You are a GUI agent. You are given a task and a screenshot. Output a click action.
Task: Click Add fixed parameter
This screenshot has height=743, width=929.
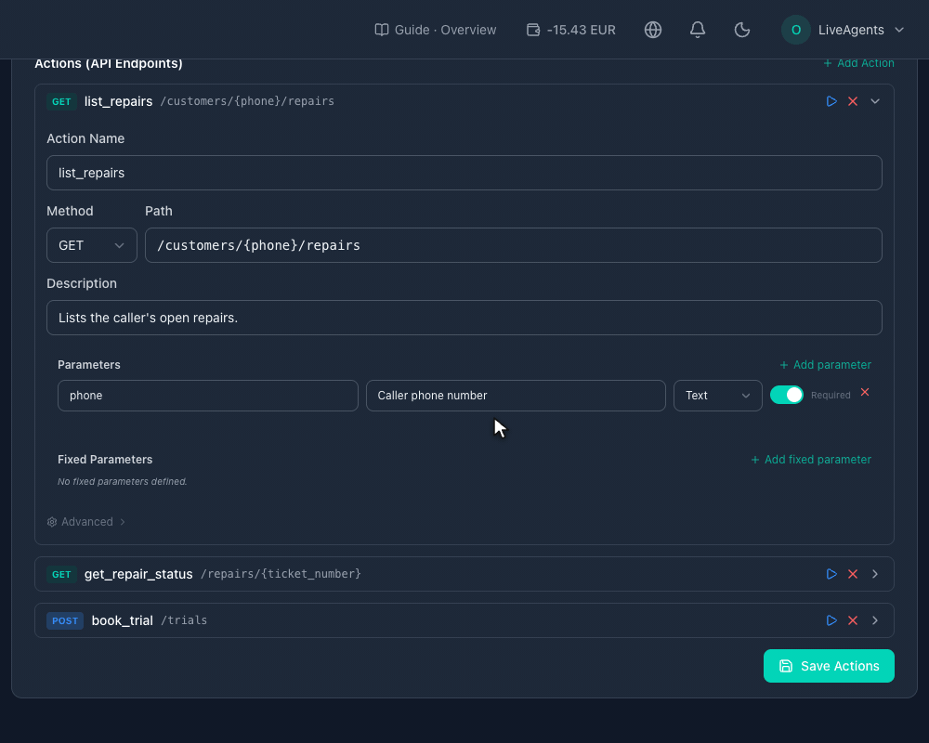tap(810, 460)
